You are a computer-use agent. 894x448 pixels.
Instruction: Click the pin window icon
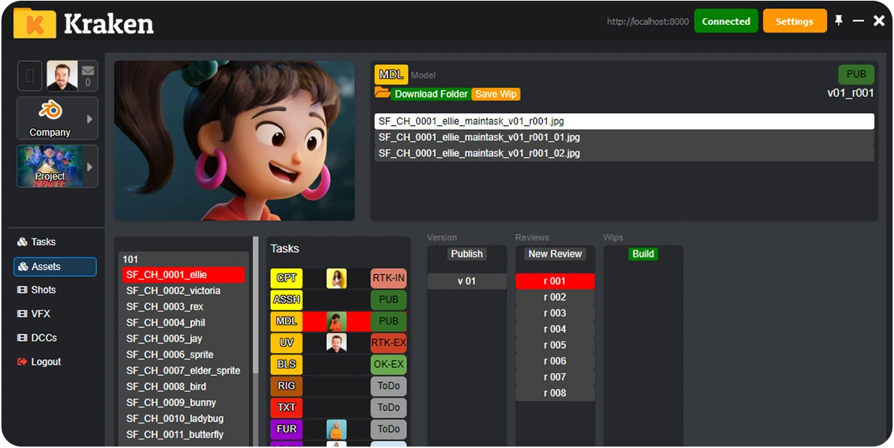(839, 21)
